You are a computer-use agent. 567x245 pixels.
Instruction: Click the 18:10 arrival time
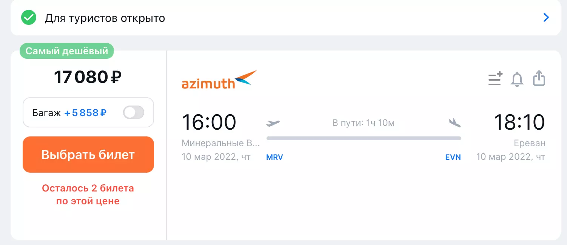point(519,122)
